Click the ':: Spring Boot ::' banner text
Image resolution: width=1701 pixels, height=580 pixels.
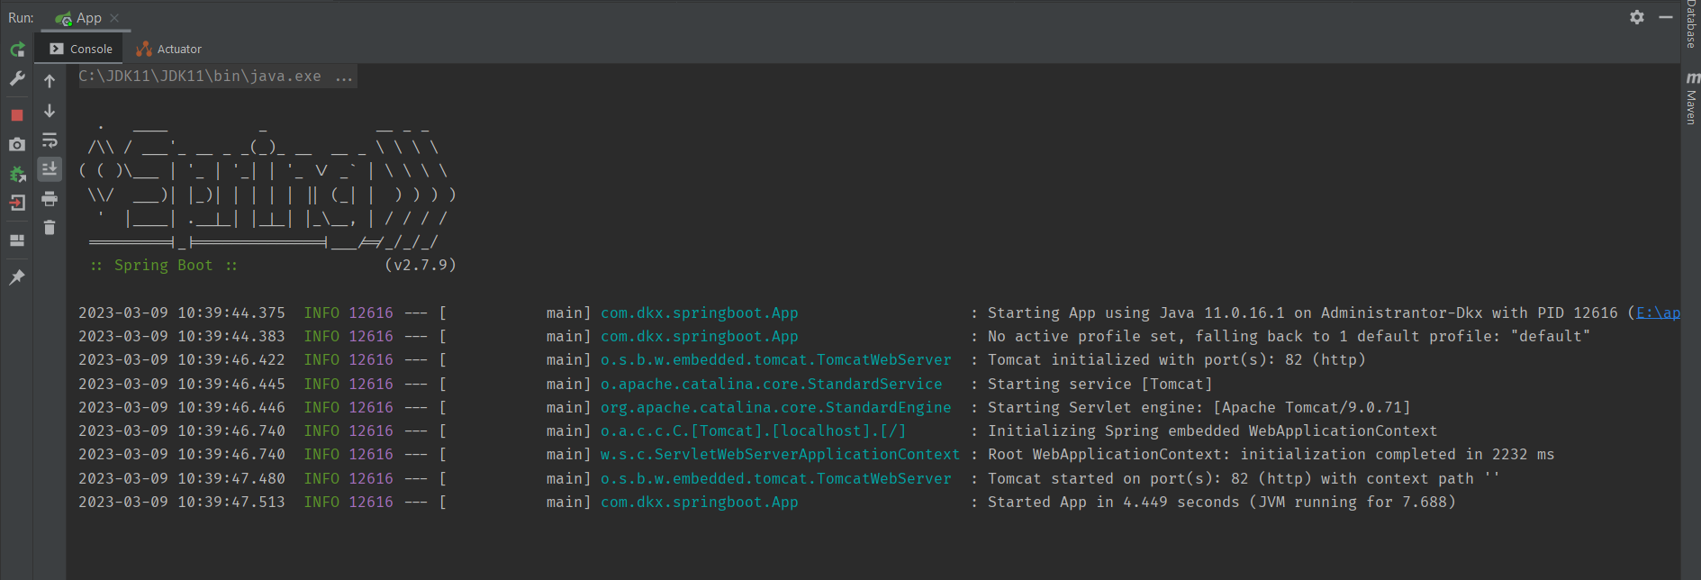163,266
